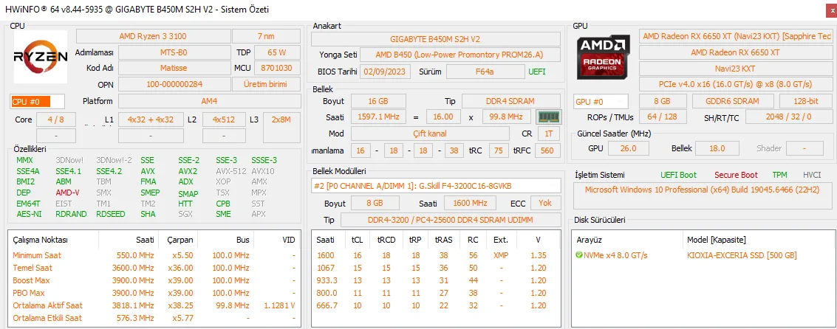This screenshot has width=837, height=329.
Task: Click the AMD B450 chipset field
Action: coord(460,55)
